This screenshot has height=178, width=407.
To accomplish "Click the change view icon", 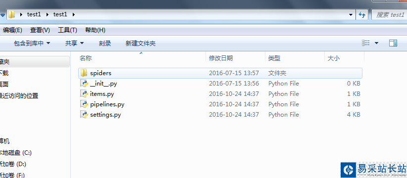I will 366,43.
